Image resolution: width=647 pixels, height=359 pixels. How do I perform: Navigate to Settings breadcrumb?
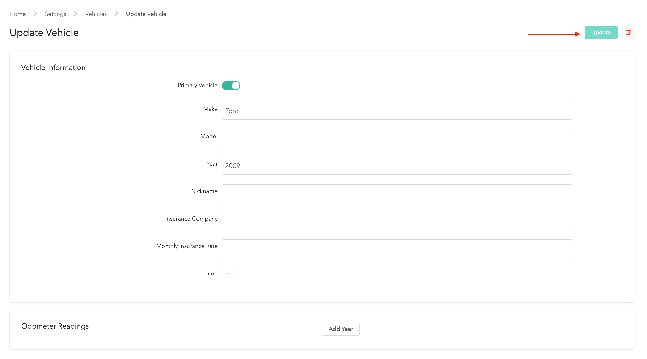pyautogui.click(x=55, y=14)
